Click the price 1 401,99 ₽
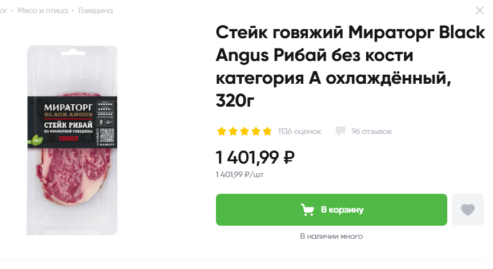 (x=255, y=157)
